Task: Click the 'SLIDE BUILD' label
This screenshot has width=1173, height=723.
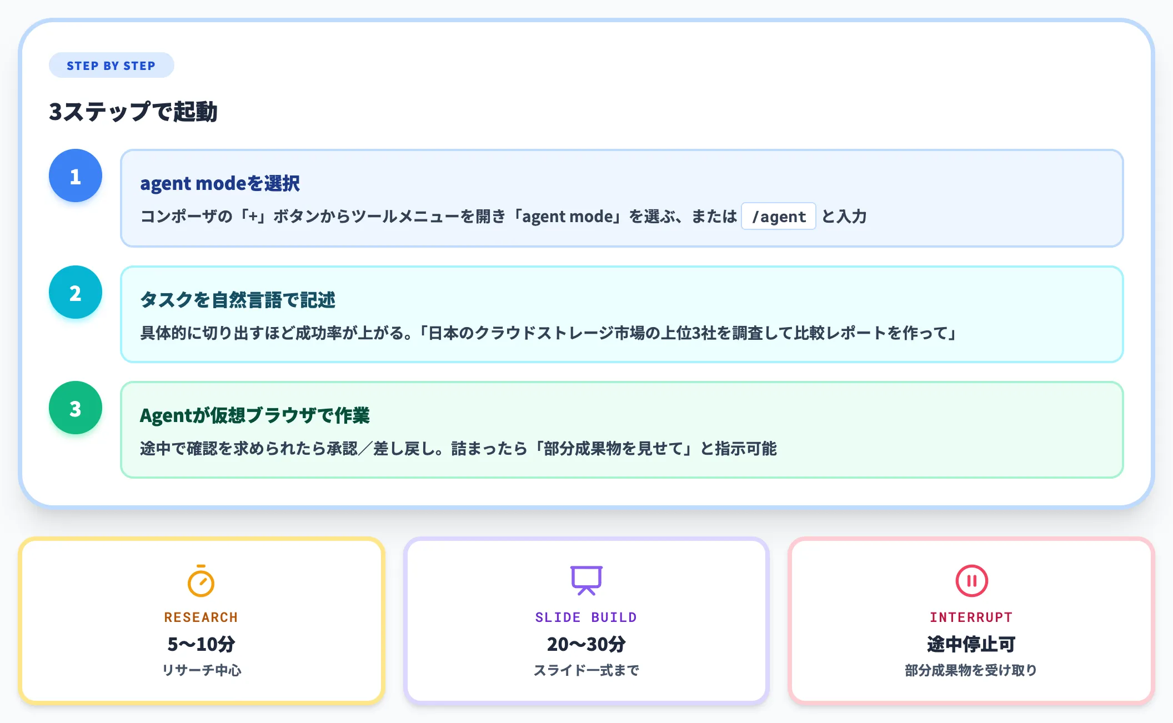Action: point(586,617)
